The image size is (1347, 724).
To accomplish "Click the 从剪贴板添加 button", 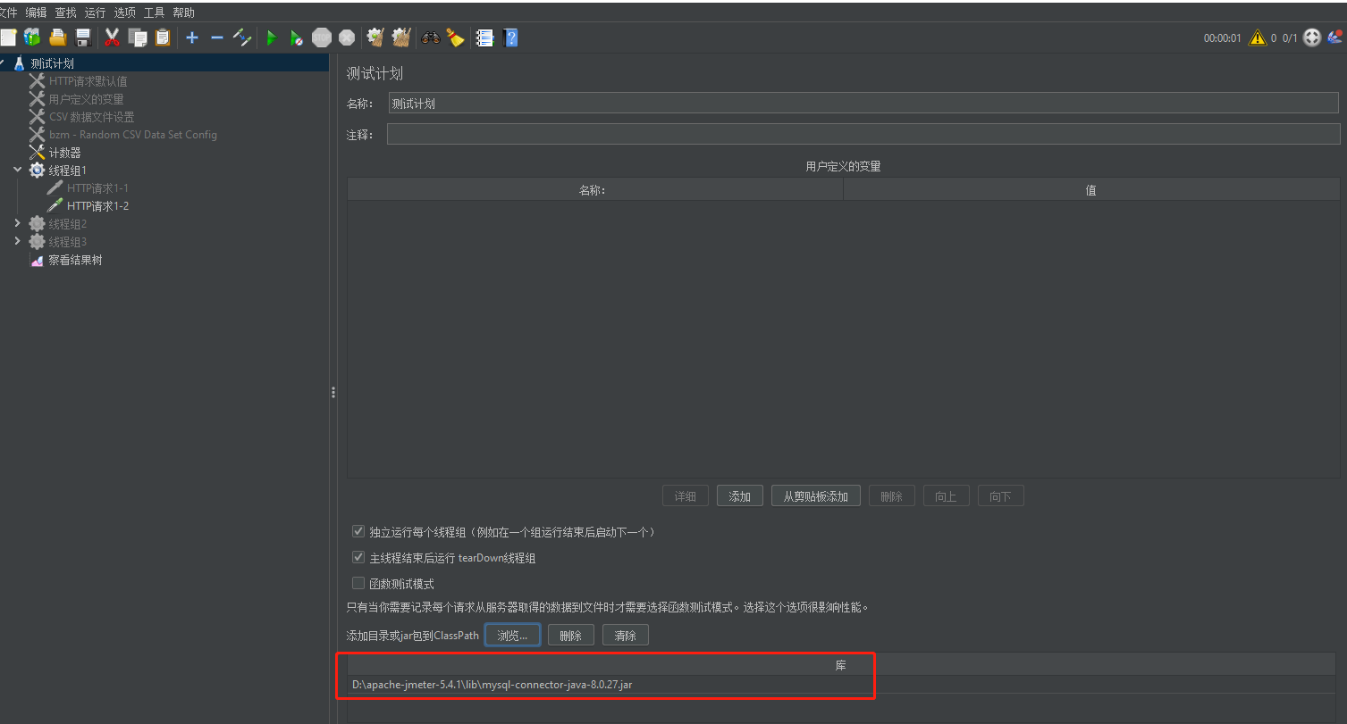I will pyautogui.click(x=816, y=496).
